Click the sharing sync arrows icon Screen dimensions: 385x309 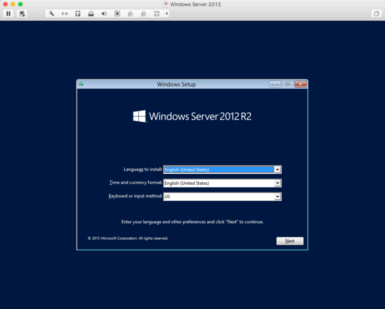click(x=156, y=13)
